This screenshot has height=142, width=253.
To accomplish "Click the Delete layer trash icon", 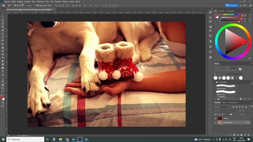I will click(249, 135).
